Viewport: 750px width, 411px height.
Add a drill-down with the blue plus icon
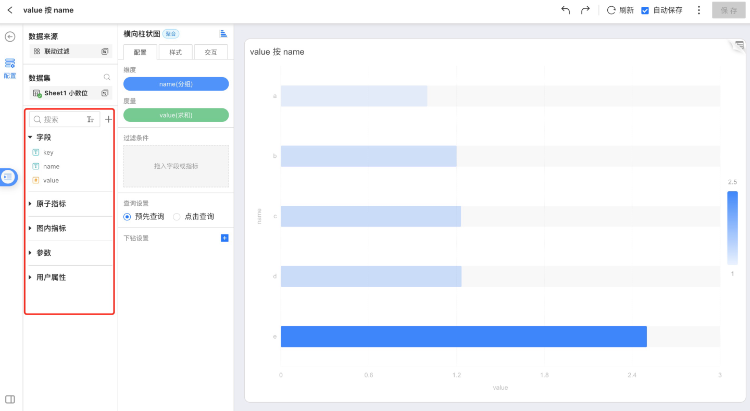[224, 238]
